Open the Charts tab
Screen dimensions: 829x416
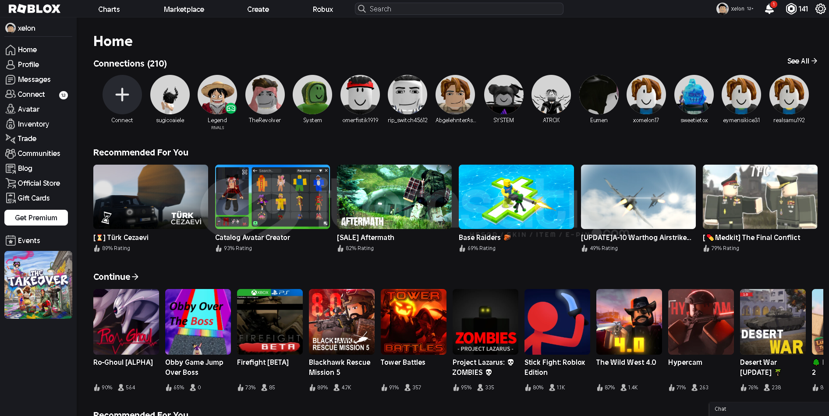(x=109, y=9)
